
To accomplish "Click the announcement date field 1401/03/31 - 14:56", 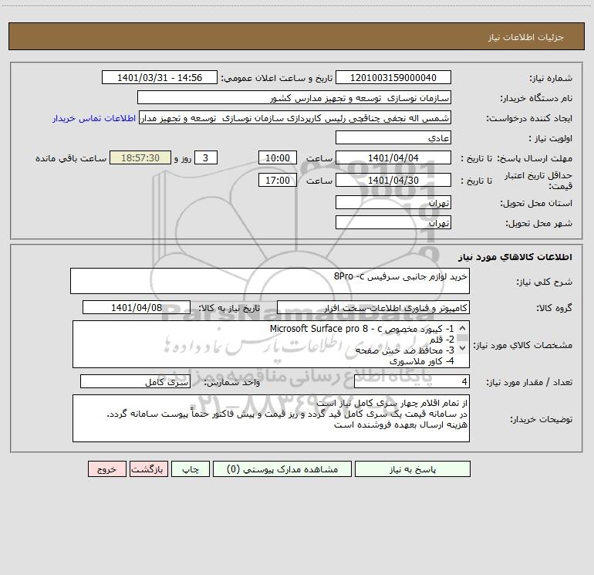I will [160, 77].
